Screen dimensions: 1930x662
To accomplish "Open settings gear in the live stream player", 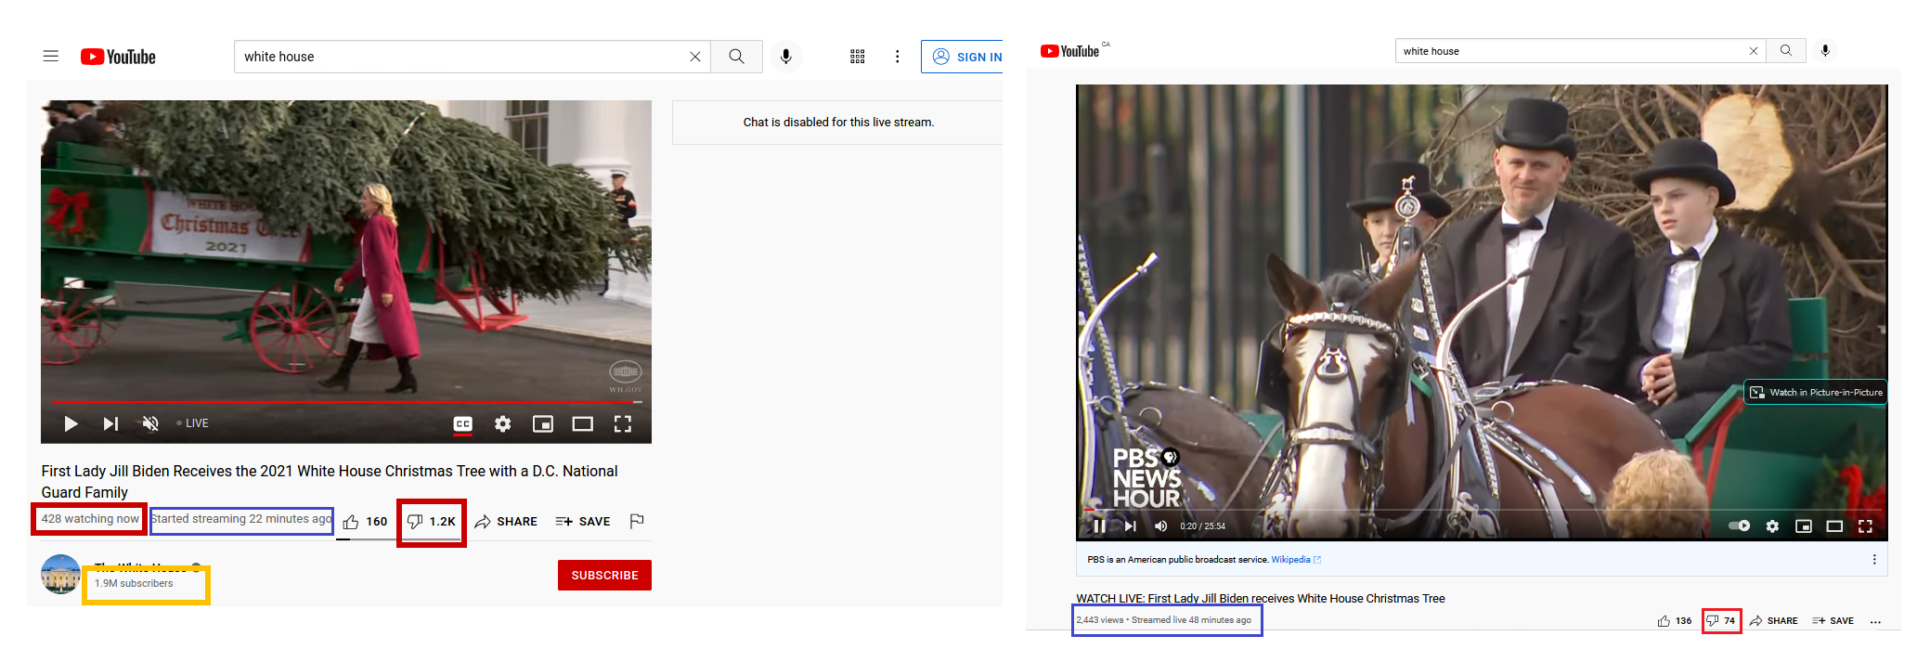I will tap(502, 424).
